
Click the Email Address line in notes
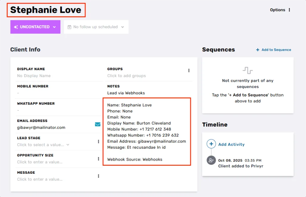click(x=146, y=141)
